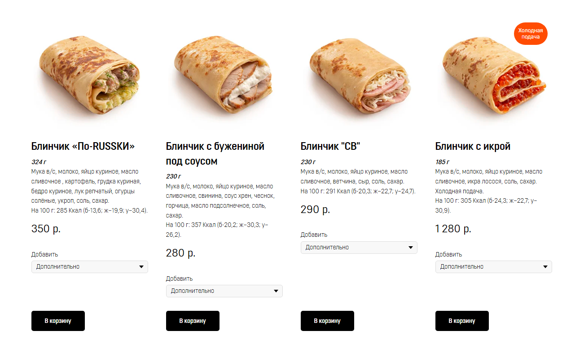The width and height of the screenshot is (584, 344).
Task: Click the Блинчик «По-RUSSKI» product photo
Action: (x=89, y=75)
